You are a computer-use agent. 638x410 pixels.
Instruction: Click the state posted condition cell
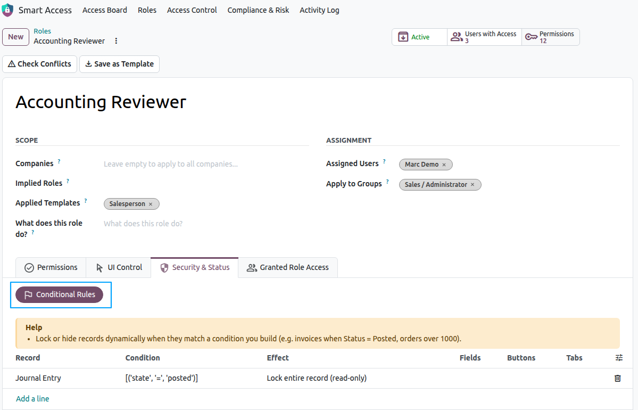coord(162,378)
